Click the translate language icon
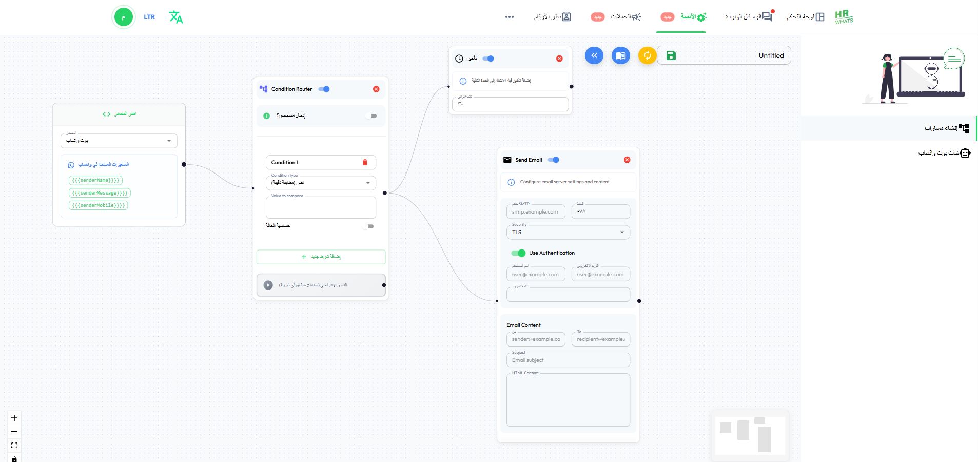This screenshot has width=978, height=462. point(175,17)
